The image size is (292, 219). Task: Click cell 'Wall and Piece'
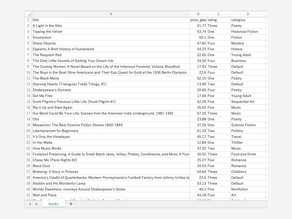pyautogui.click(x=111, y=195)
